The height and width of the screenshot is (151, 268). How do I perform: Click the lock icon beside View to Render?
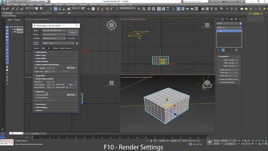pos(77,43)
